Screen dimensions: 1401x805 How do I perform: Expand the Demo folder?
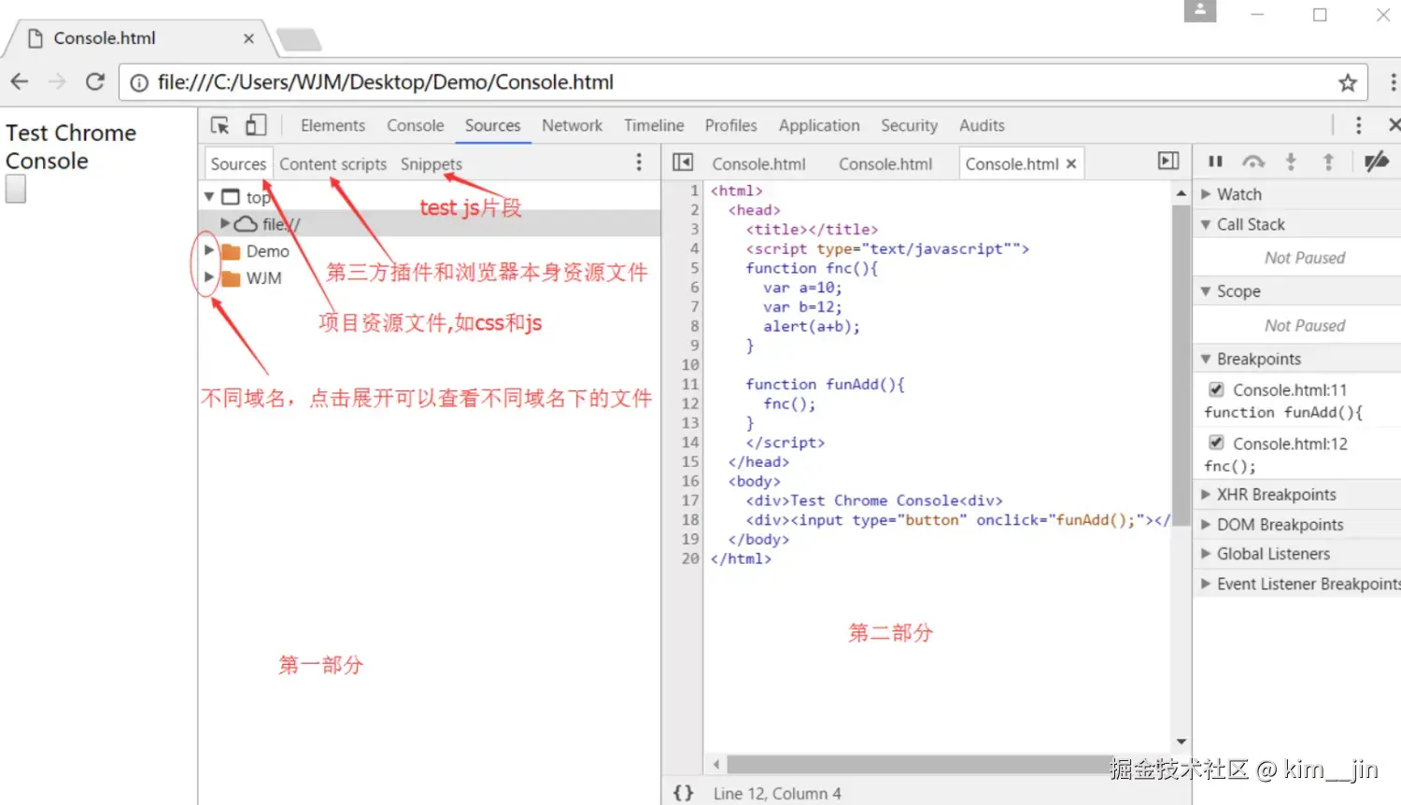tap(209, 250)
